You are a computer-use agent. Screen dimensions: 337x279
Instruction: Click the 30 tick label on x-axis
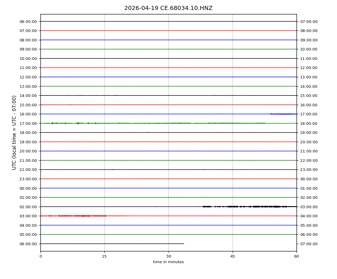tap(168, 256)
